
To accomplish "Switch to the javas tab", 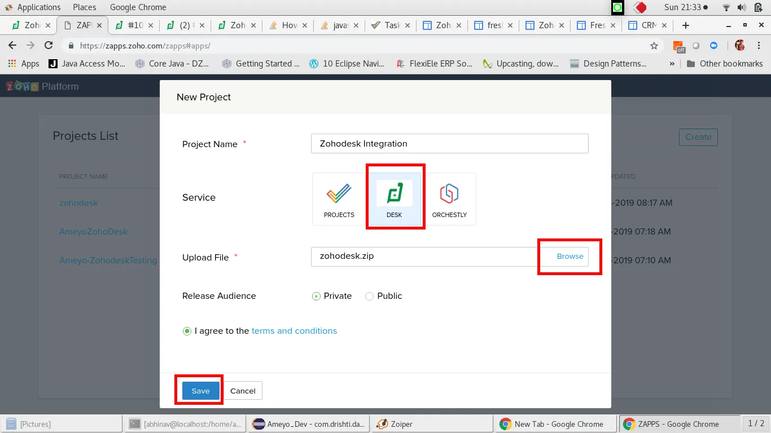I will 339,25.
